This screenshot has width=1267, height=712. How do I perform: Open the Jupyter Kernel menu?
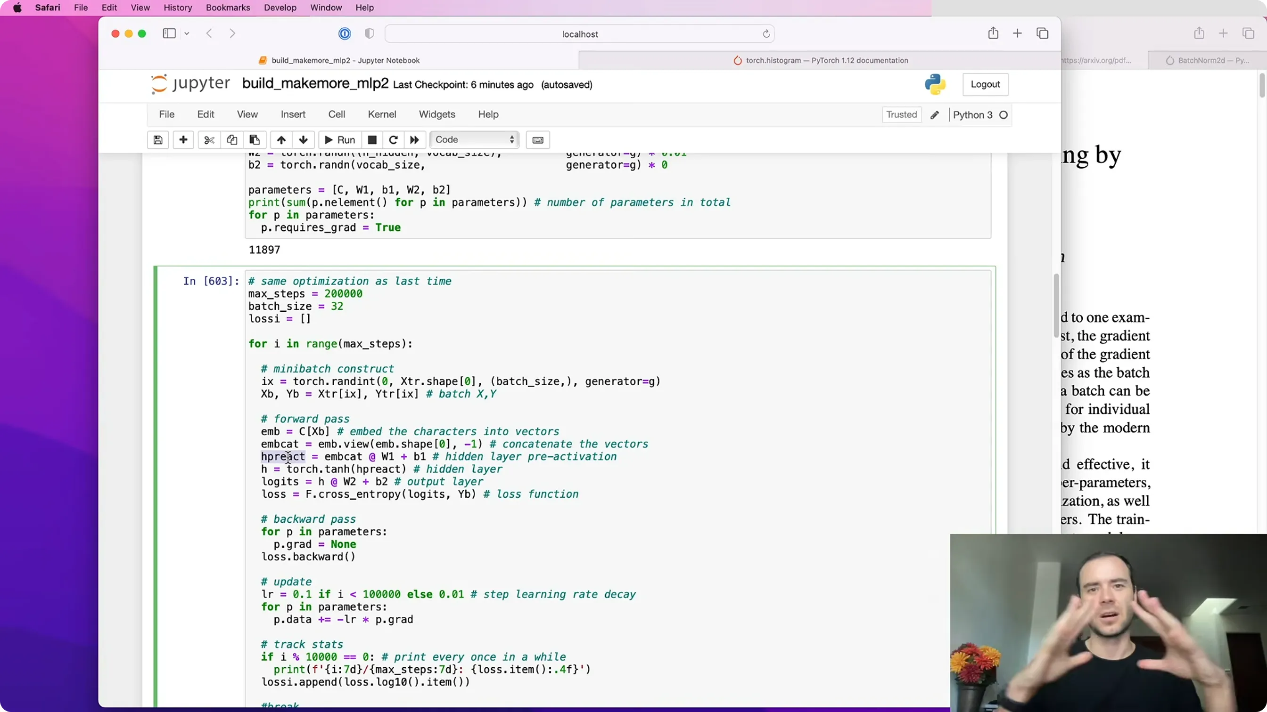click(382, 114)
